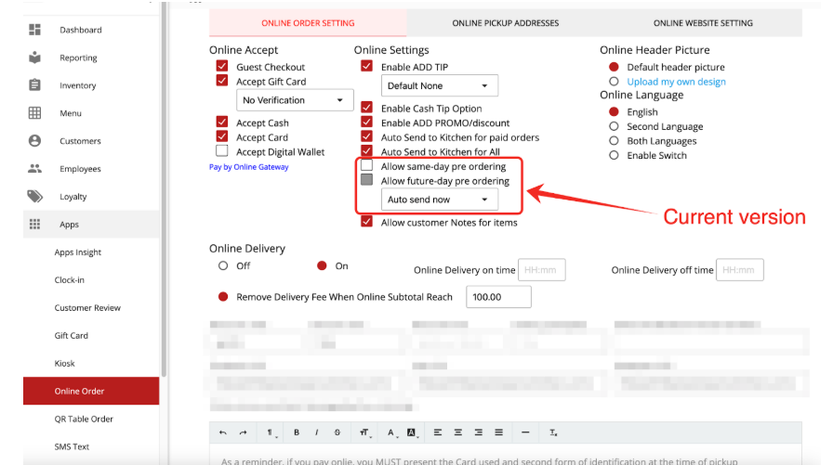Select the Second Language radio option
The height and width of the screenshot is (465, 833).
point(614,126)
